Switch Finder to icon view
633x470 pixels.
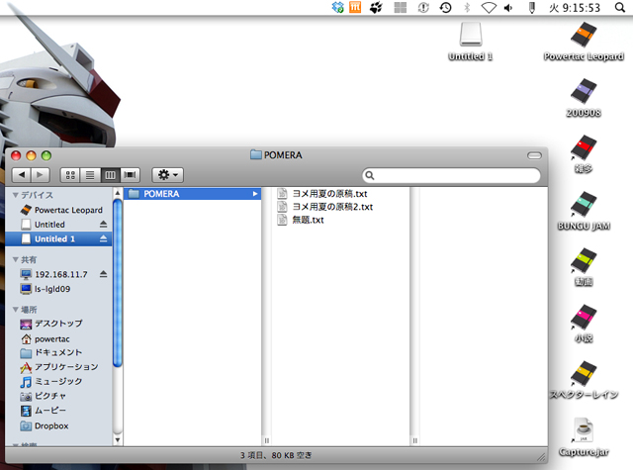pos(70,175)
